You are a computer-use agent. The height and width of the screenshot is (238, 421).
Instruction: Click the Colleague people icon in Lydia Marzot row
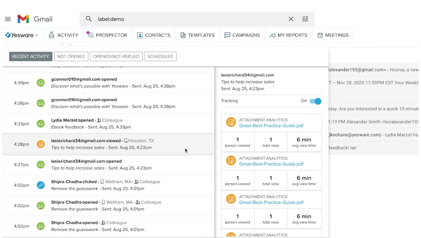pyautogui.click(x=99, y=120)
